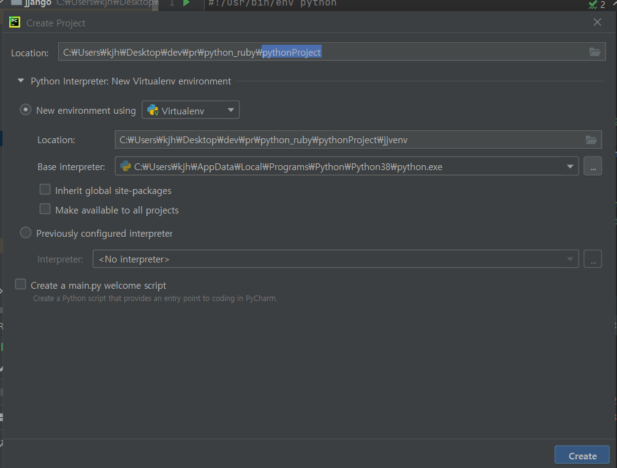This screenshot has height=468, width=617.
Task: Select Previously configured interpreter radio
Action: [x=26, y=232]
